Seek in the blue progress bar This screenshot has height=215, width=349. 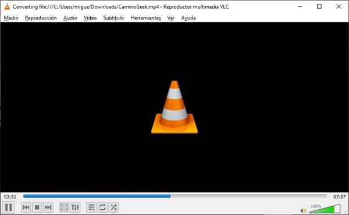[x=175, y=196]
